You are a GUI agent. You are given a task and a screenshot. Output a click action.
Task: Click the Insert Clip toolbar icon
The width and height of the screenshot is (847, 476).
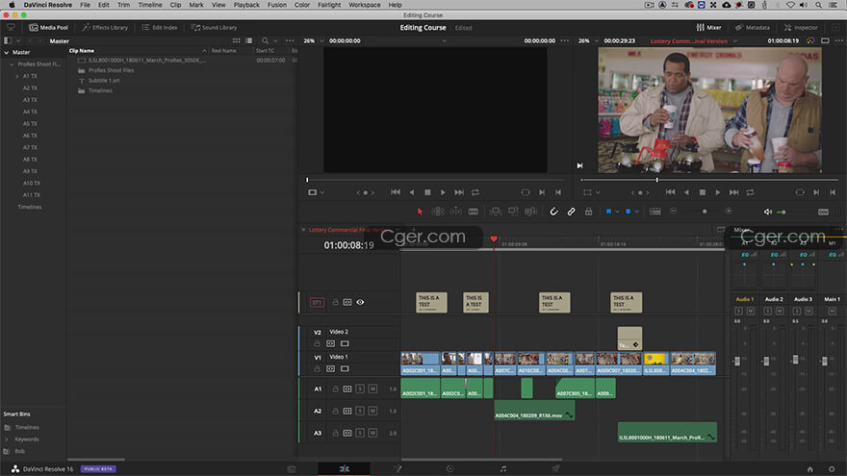495,212
